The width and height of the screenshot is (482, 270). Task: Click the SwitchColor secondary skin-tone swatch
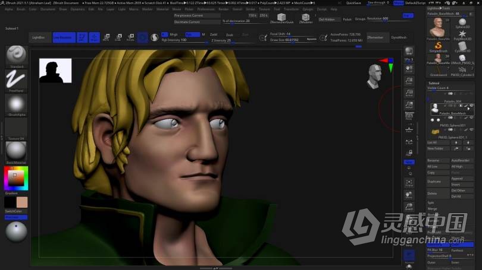(22, 202)
